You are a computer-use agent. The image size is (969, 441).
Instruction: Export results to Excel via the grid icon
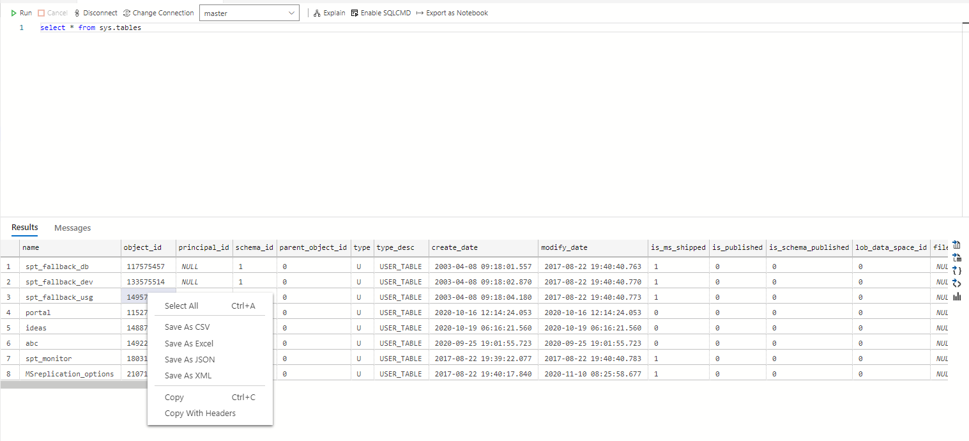click(956, 258)
